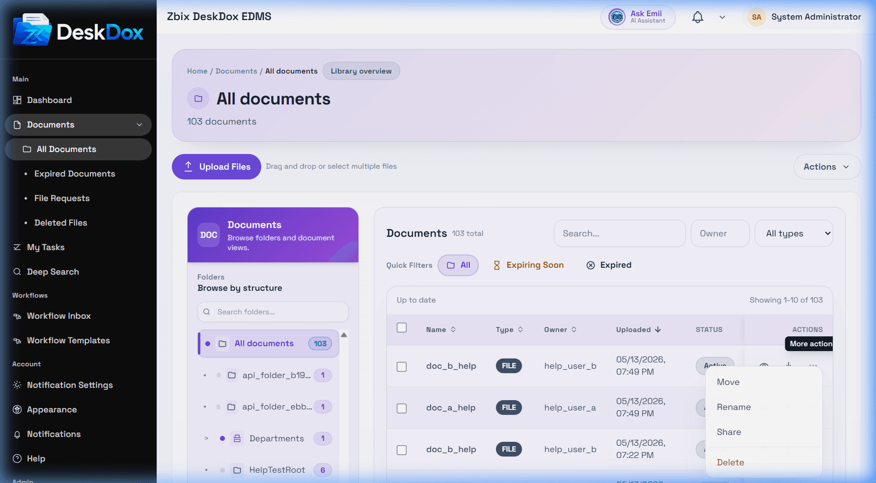The width and height of the screenshot is (876, 483).
Task: Select All Documents in sidebar
Action: [x=78, y=149]
